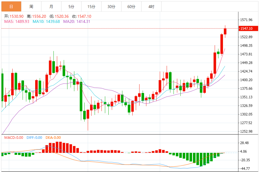Image resolution: width=259 pixels, height=172 pixels.
Task: Open the 5分 five-minute chart tab
Action: point(71,7)
